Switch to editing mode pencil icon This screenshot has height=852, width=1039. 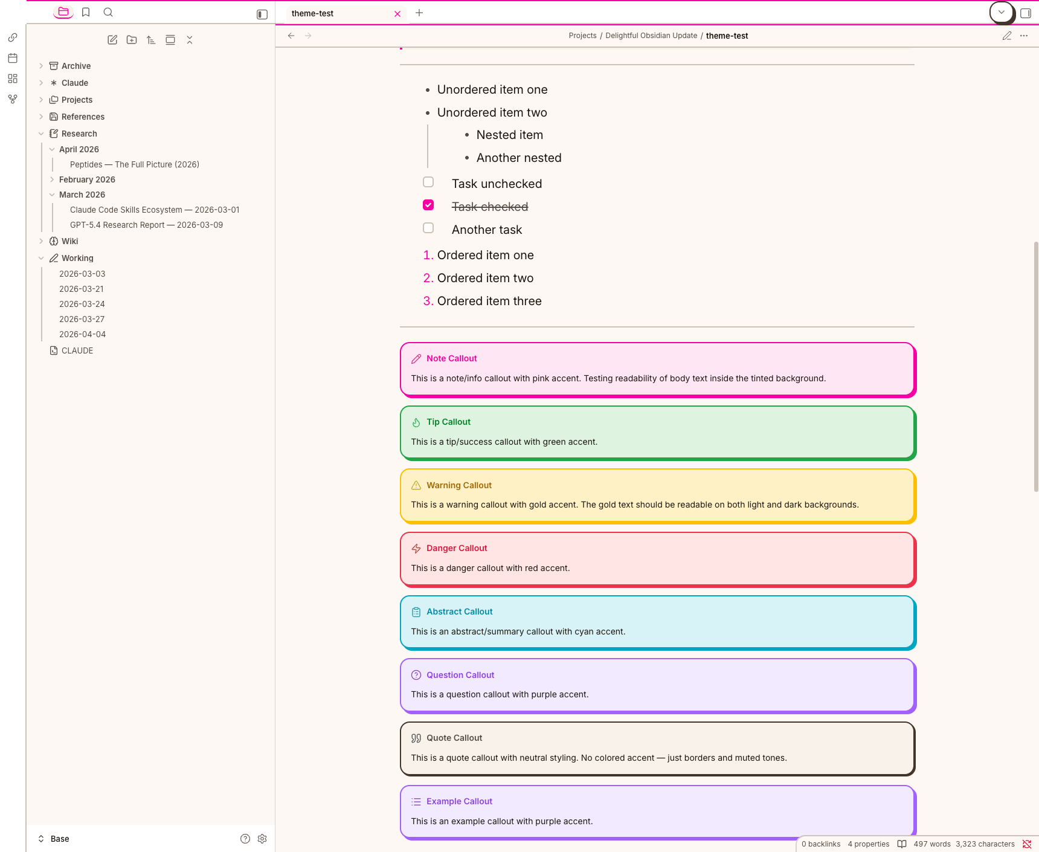[x=1007, y=36]
